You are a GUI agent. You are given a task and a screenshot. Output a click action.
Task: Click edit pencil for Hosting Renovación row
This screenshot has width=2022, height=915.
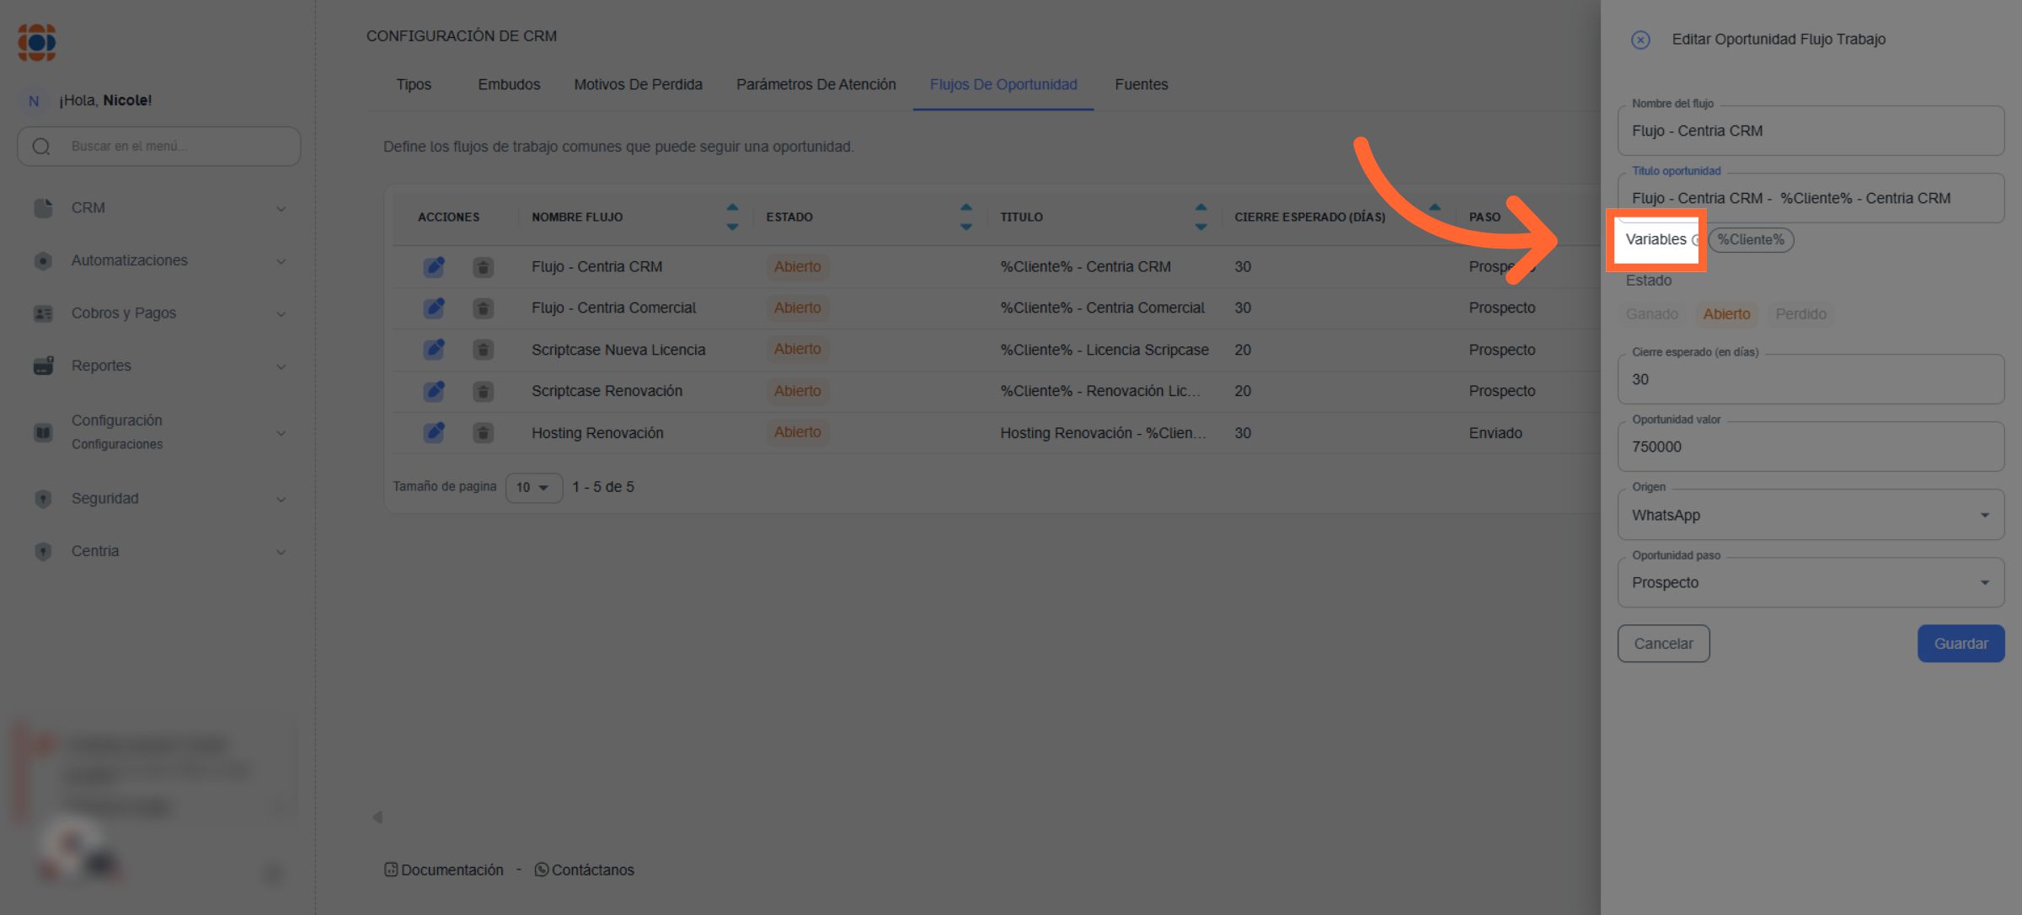pyautogui.click(x=434, y=433)
